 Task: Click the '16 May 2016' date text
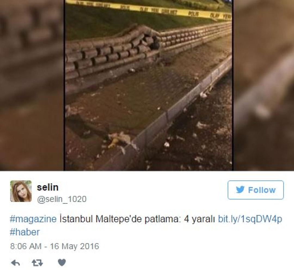coord(74,246)
